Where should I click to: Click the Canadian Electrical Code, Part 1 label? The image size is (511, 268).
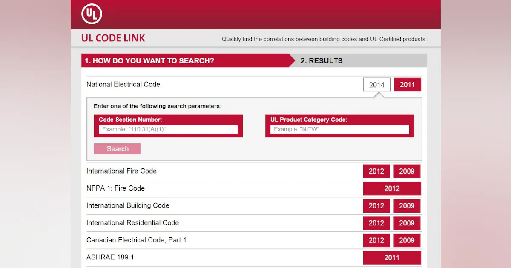pos(136,240)
